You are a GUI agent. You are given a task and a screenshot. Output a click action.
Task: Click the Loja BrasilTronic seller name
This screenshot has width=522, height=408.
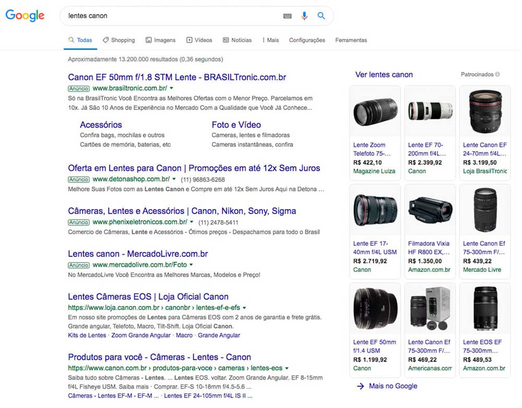(x=485, y=171)
